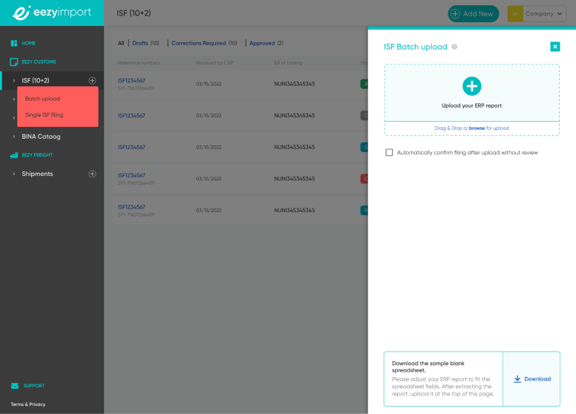This screenshot has width=576, height=414.
Task: Open BINA Catalog in sidebar
Action: [x=41, y=137]
